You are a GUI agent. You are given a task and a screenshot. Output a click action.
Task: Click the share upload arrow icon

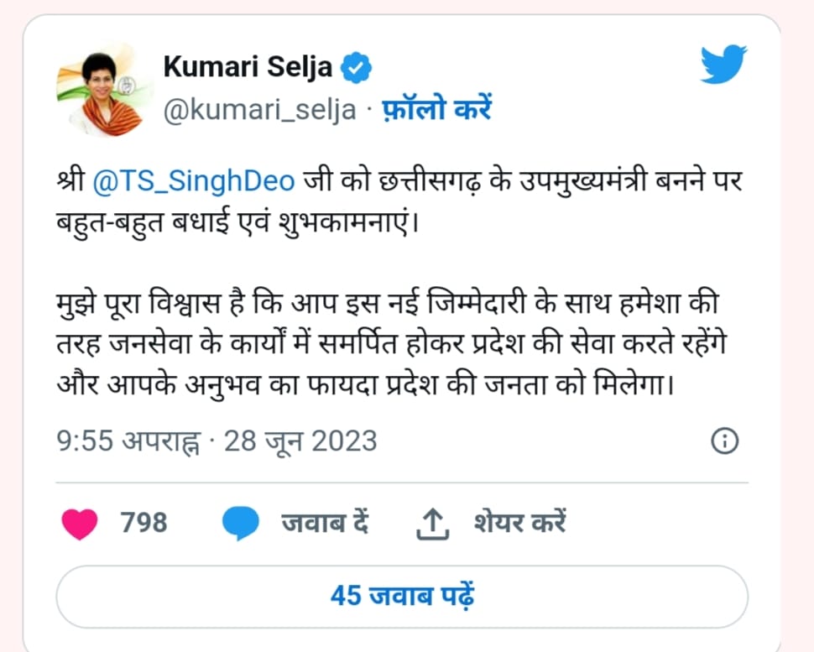click(432, 524)
